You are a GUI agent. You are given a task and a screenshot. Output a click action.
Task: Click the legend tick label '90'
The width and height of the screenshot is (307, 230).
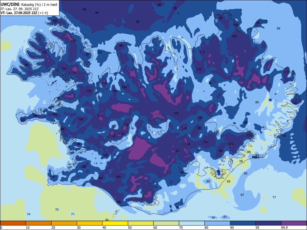[232, 228]
